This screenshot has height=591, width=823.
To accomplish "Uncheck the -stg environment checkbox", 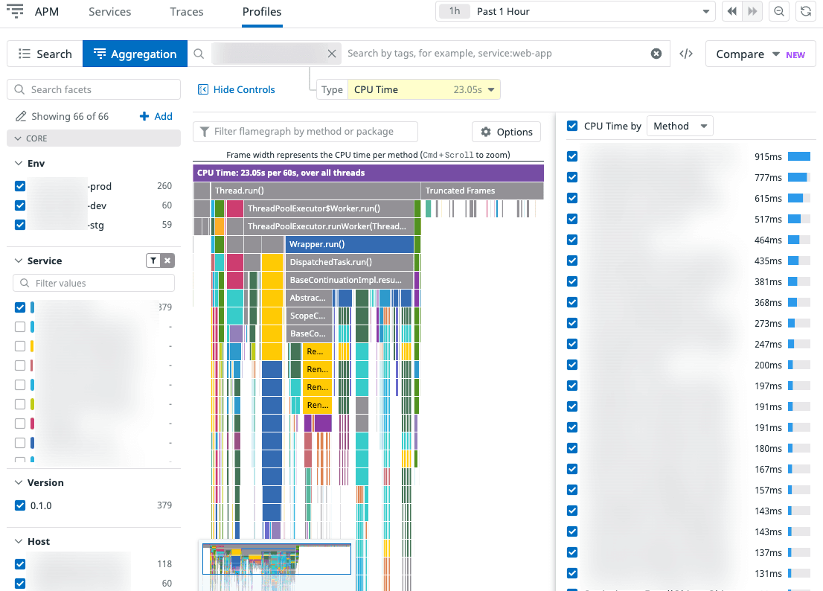I will [20, 225].
